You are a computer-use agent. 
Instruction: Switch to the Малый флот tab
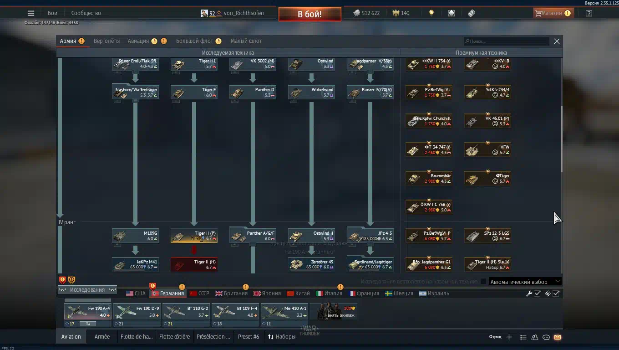(246, 41)
